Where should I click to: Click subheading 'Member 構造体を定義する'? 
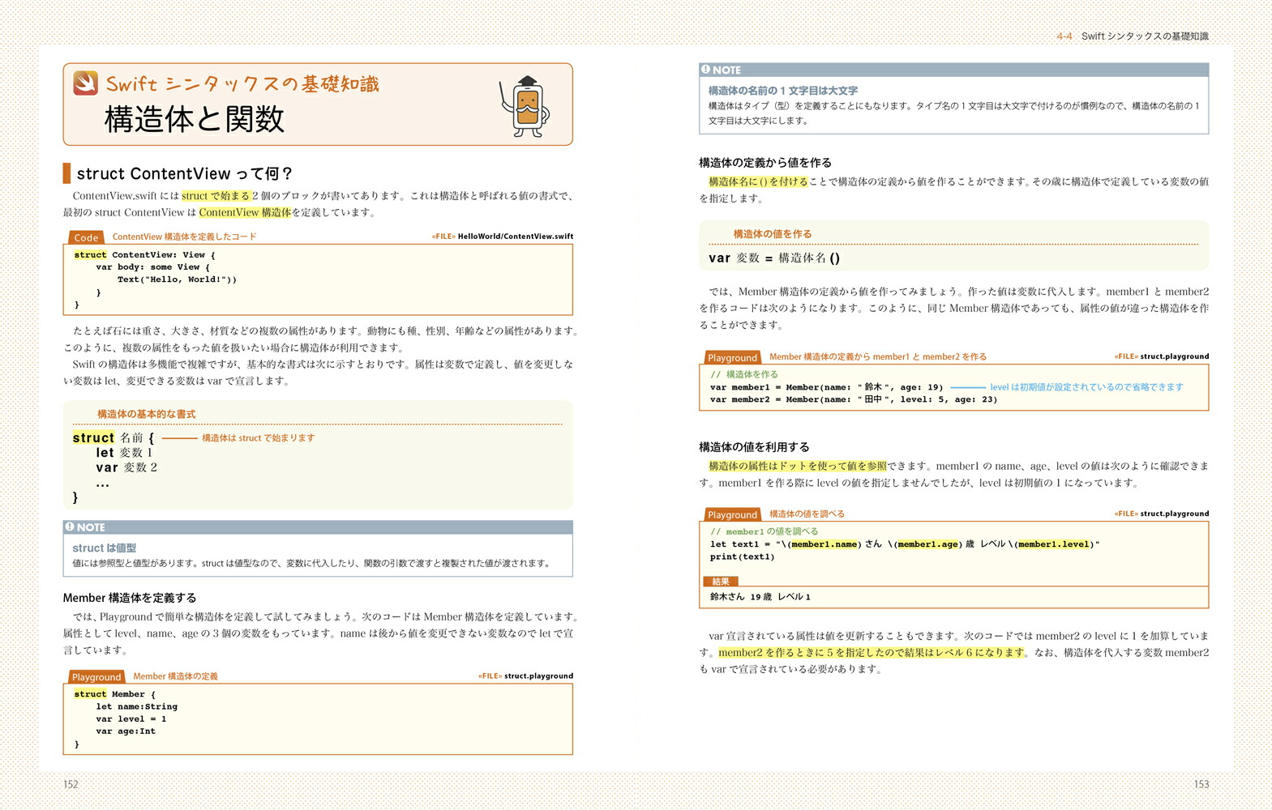coord(130,598)
